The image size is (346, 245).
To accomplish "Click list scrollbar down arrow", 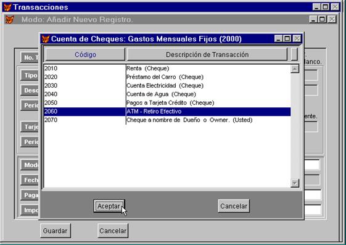I will (295, 183).
